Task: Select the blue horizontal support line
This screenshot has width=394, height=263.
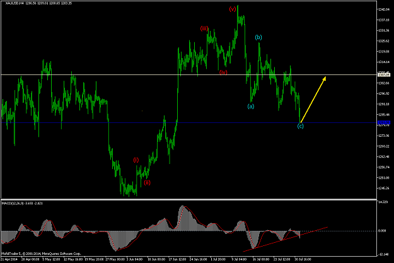Action: (x=188, y=123)
